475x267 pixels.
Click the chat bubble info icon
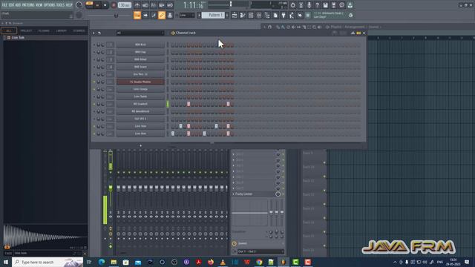pyautogui.click(x=341, y=5)
